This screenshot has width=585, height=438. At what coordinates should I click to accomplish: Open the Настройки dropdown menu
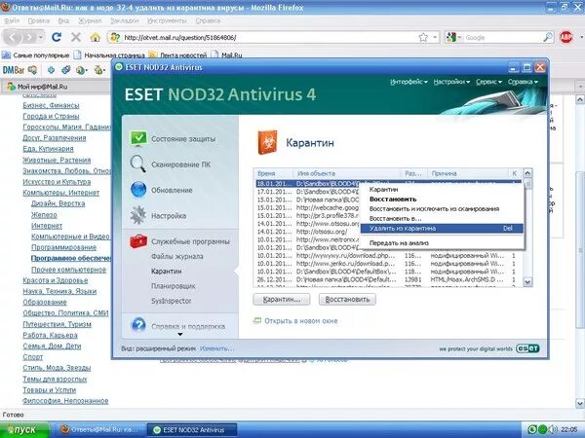(x=451, y=82)
